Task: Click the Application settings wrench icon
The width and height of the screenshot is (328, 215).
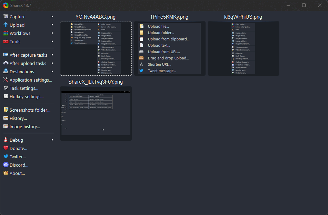Action: (6, 80)
